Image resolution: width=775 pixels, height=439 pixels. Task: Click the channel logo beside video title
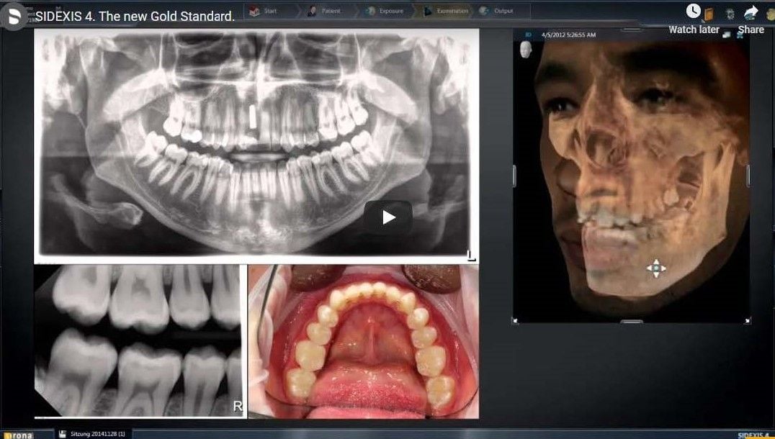pyautogui.click(x=14, y=17)
